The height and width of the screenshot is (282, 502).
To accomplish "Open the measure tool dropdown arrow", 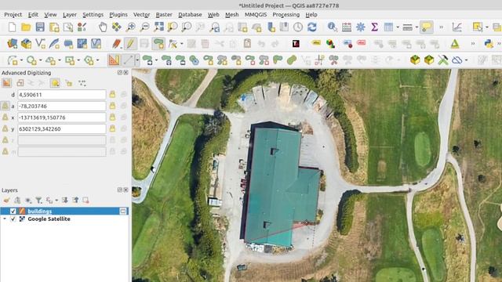I will click(x=417, y=27).
